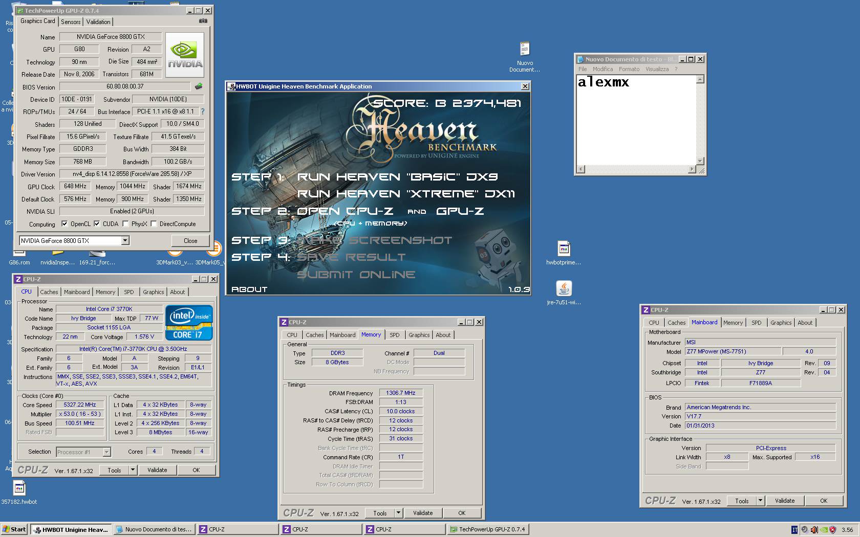Click Notepad vertical scrollbar up arrow
Image resolution: width=860 pixels, height=537 pixels.
pyautogui.click(x=700, y=79)
